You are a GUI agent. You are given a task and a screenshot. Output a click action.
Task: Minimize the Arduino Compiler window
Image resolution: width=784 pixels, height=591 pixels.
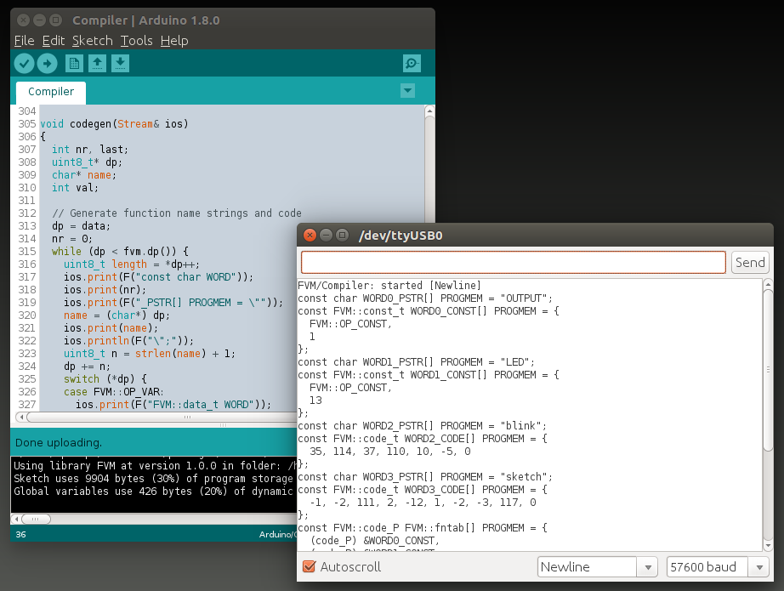coord(39,20)
